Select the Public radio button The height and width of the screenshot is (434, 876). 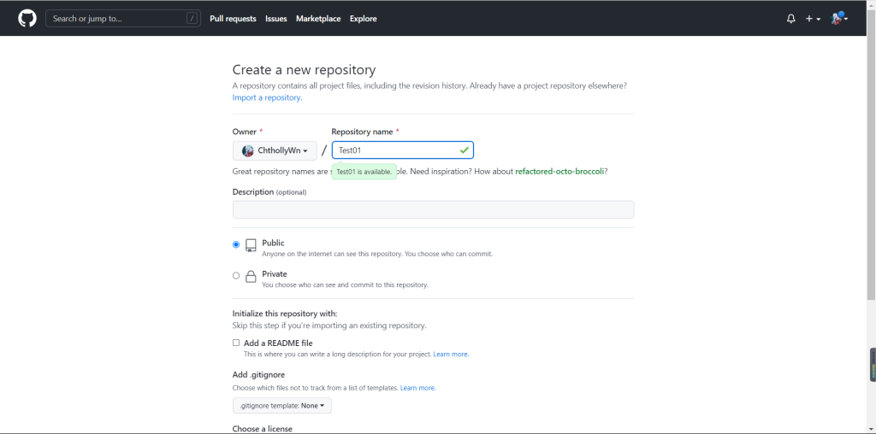point(236,244)
